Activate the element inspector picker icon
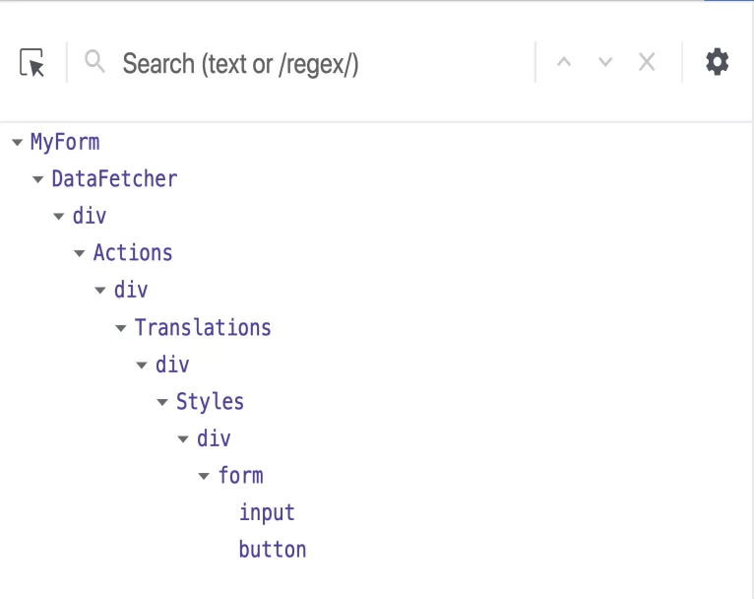Screen dimensions: 754x599 32,64
